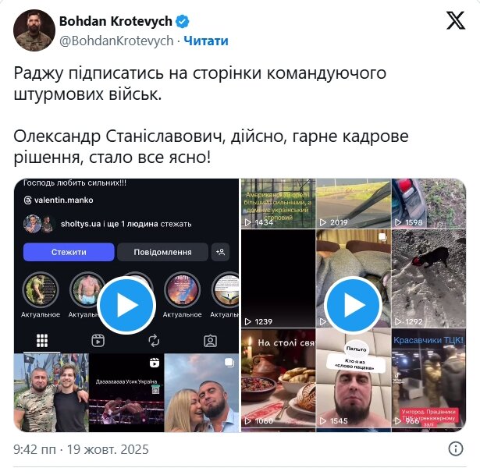Select the reels tab icon
480x475 pixels.
pyautogui.click(x=98, y=340)
